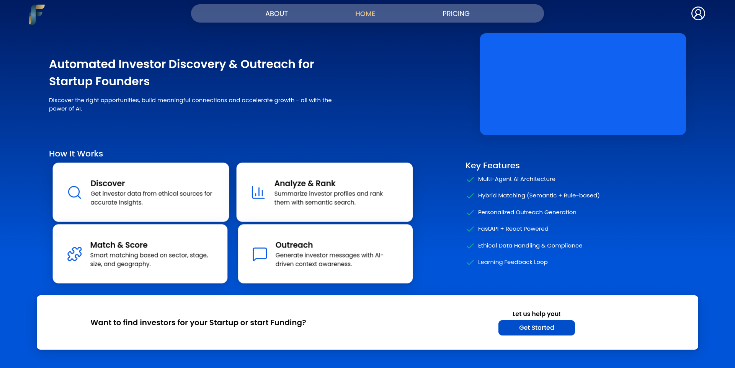Click the Want to find investors heading
The image size is (735, 368).
198,322
